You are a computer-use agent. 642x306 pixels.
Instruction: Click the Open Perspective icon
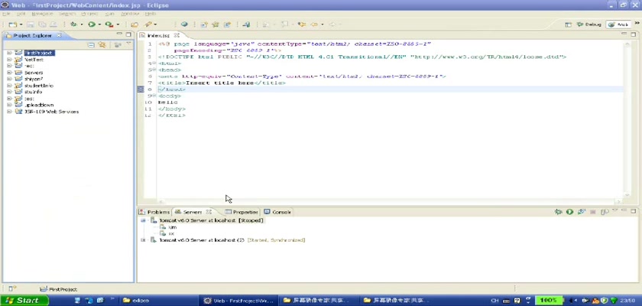coord(570,24)
